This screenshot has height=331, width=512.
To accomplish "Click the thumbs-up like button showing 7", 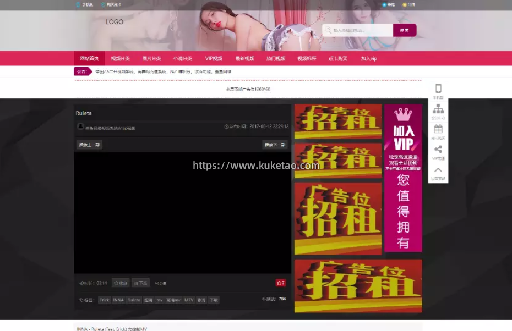I will coord(281,283).
